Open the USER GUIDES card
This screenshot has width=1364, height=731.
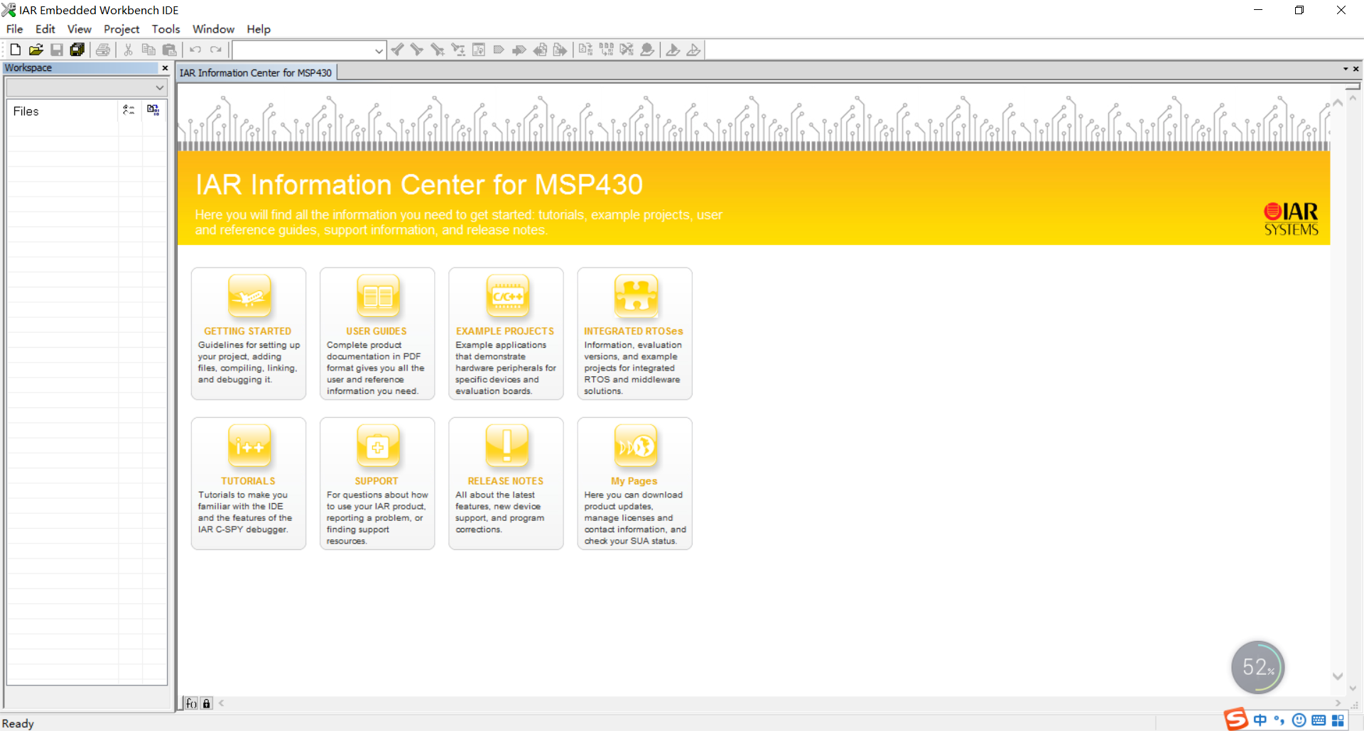point(377,333)
